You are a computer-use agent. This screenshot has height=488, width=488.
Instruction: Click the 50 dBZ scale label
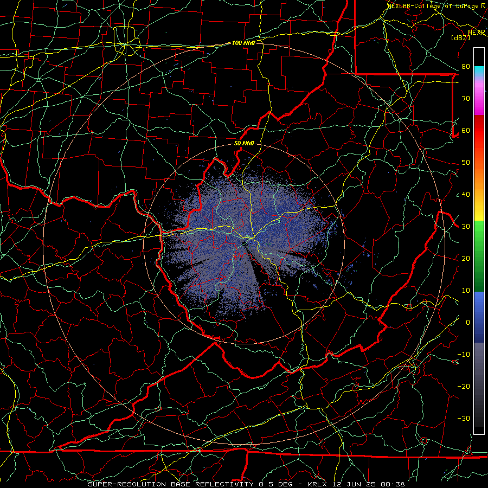point(466,163)
